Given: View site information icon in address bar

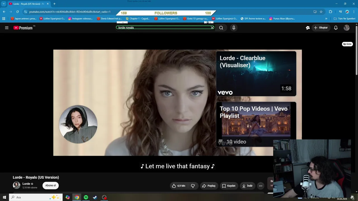Looking at the screenshot, I should 25,12.
